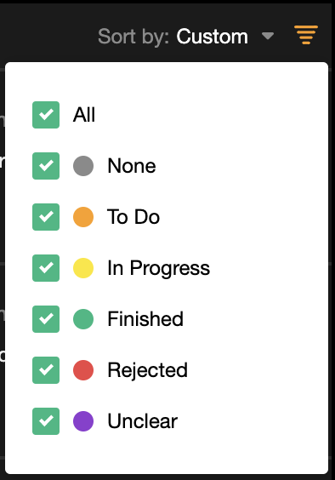The height and width of the screenshot is (480, 335).
Task: Click the gray None status dot
Action: [83, 166]
